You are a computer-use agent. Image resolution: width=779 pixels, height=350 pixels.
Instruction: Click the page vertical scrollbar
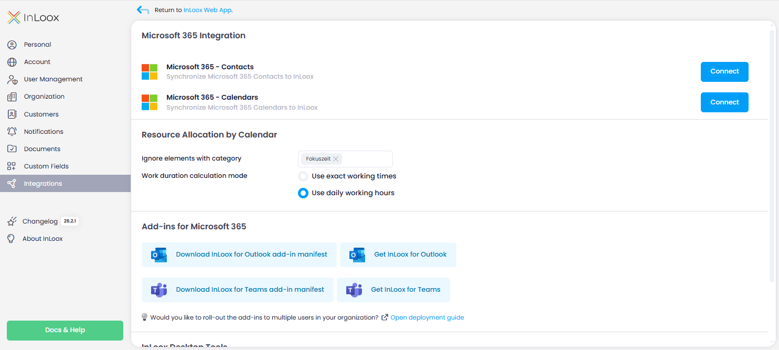(x=772, y=156)
